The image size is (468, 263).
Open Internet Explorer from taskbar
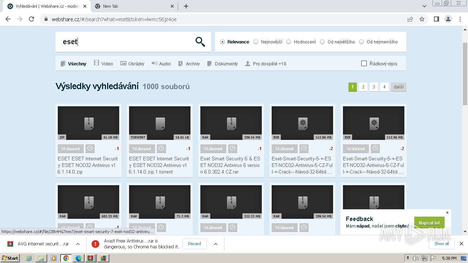tap(29, 258)
